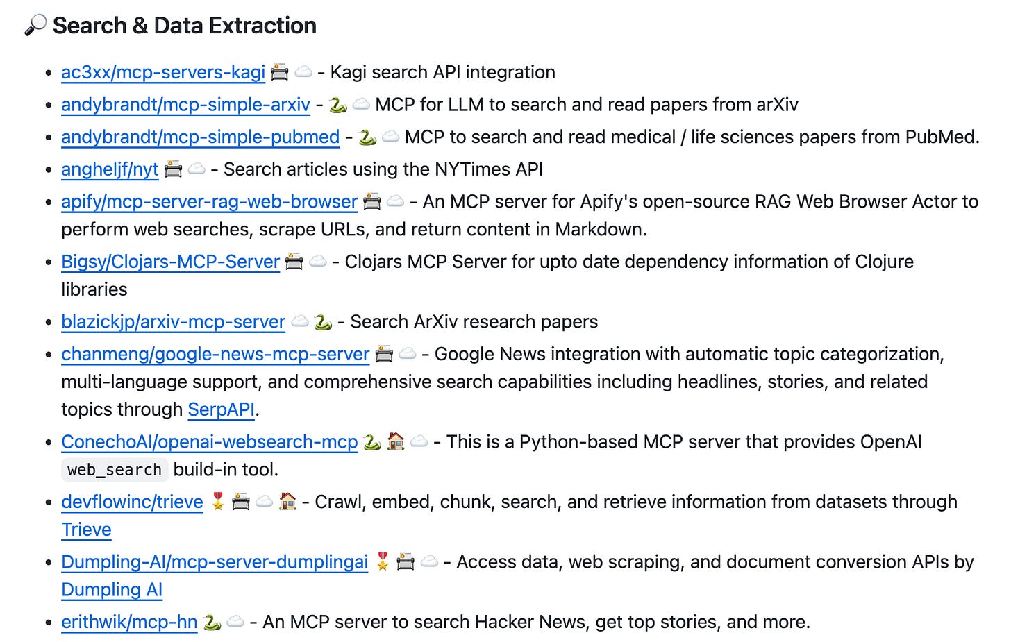The image size is (1011, 642).
Task: Open andybrandt/mcp-simple-pubmed repository link
Action: pyautogui.click(x=200, y=137)
